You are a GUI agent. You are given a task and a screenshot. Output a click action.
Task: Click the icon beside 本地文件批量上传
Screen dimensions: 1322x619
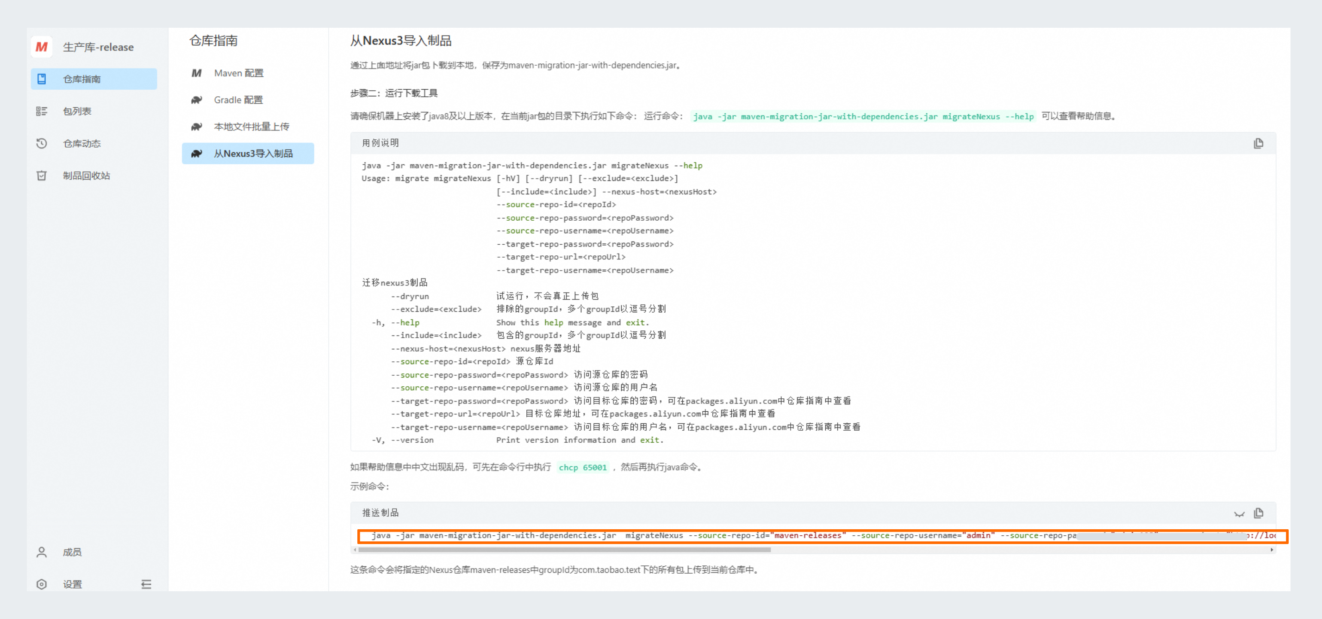tap(197, 127)
